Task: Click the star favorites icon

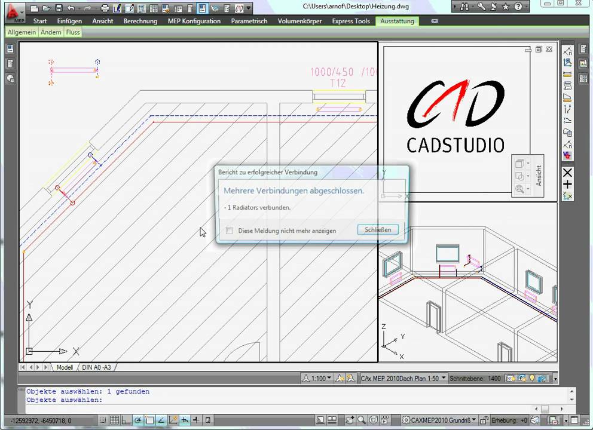Action: click(x=506, y=7)
